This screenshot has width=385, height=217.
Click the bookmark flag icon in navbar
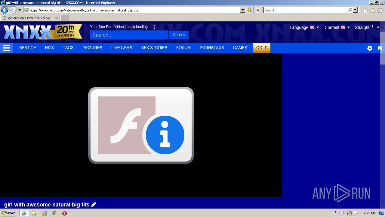(380, 48)
